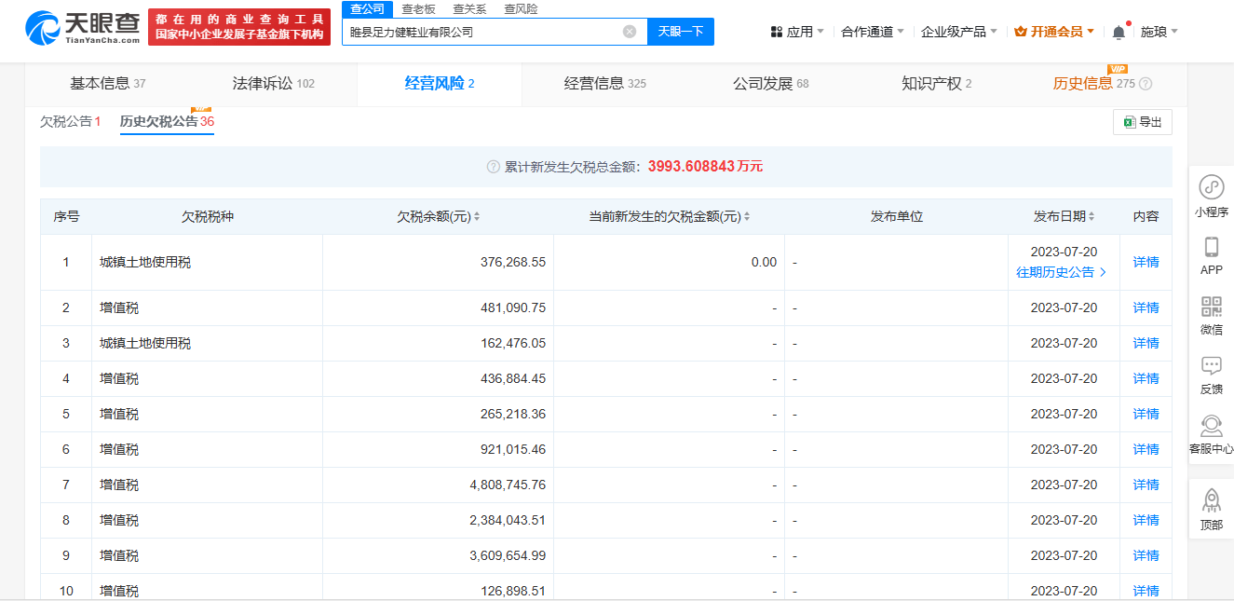Click amount 921,015.46 cell

[513, 449]
